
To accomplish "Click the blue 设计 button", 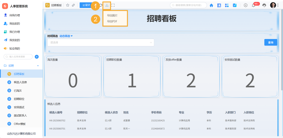I will [86, 5].
